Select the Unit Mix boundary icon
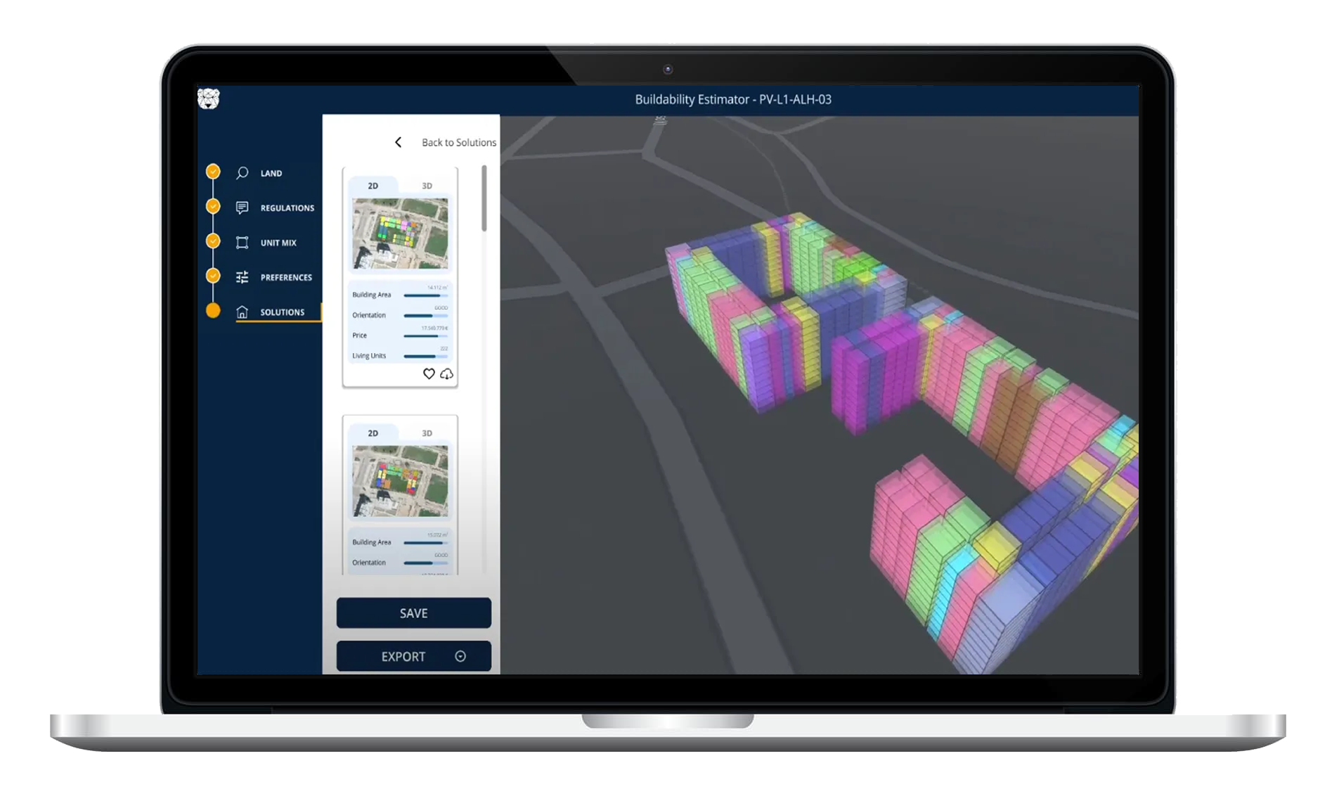Screen dimensions: 1332x801 [x=243, y=242]
